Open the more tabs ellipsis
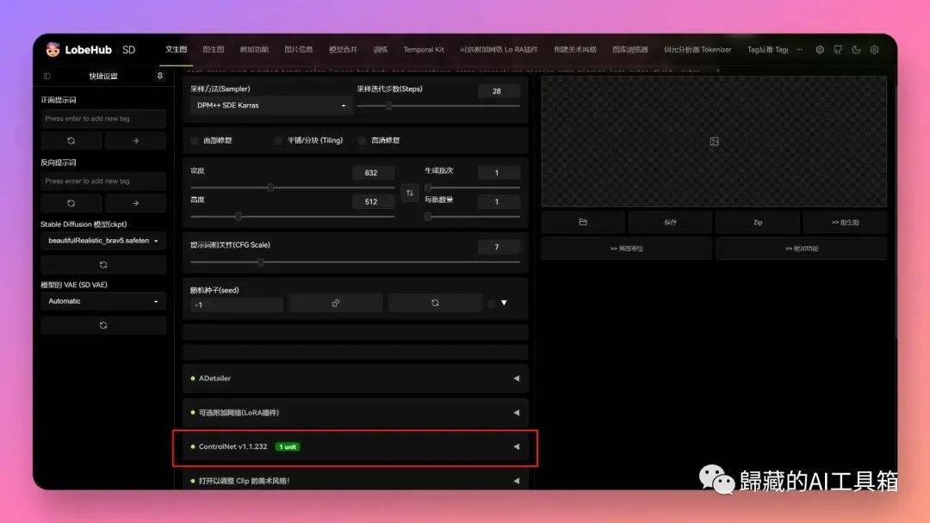The width and height of the screenshot is (930, 523). pos(799,50)
